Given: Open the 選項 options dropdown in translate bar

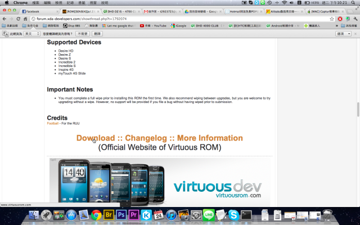Looking at the screenshot, I should (344, 34).
